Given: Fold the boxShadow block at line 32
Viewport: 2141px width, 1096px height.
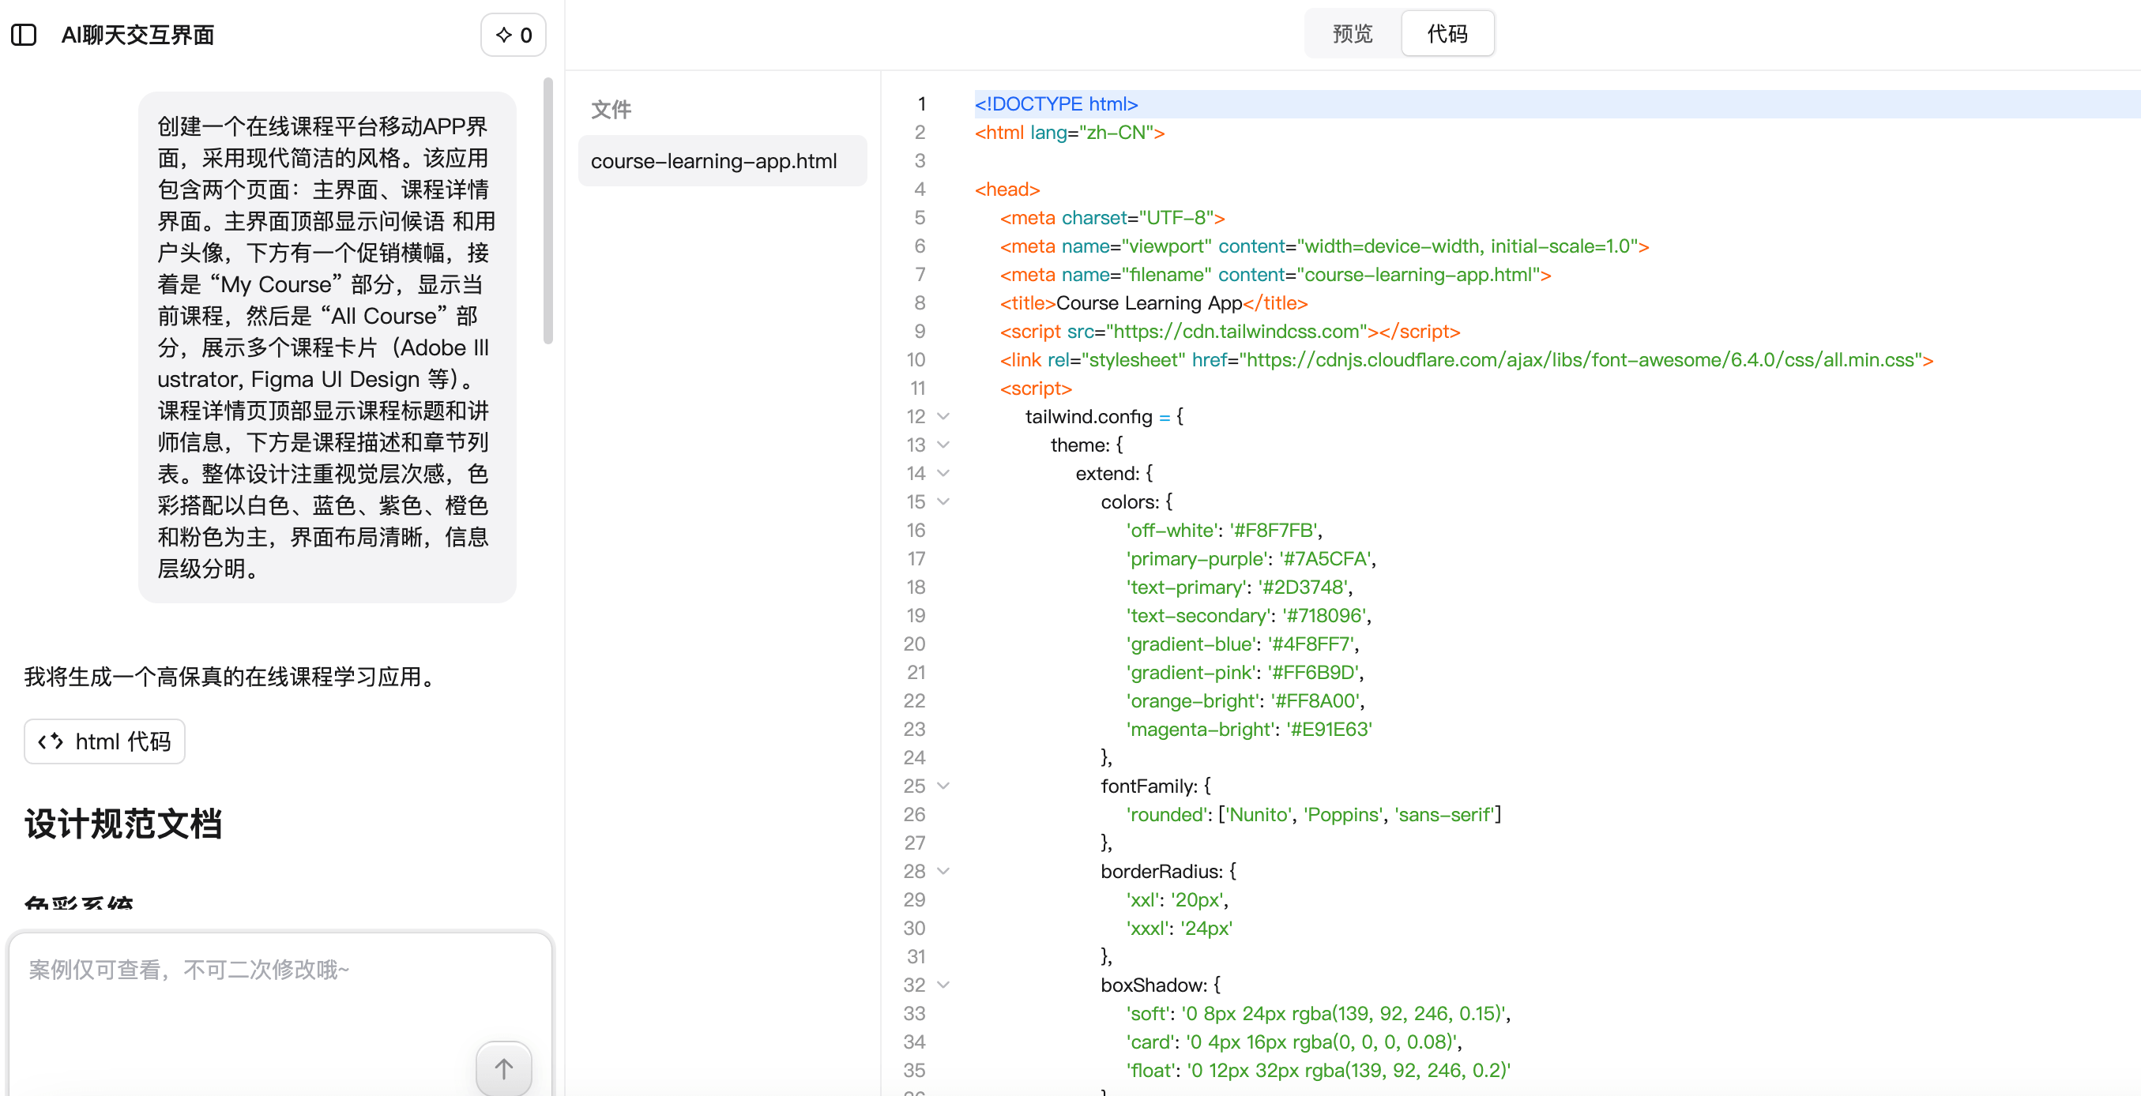Looking at the screenshot, I should pyautogui.click(x=943, y=985).
